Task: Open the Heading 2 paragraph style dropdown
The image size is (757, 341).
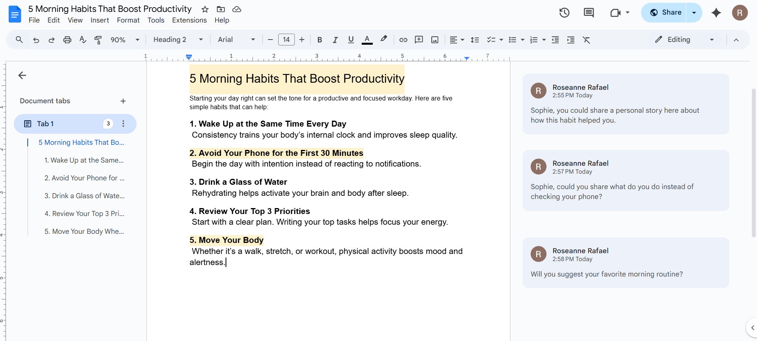Action: tap(178, 40)
